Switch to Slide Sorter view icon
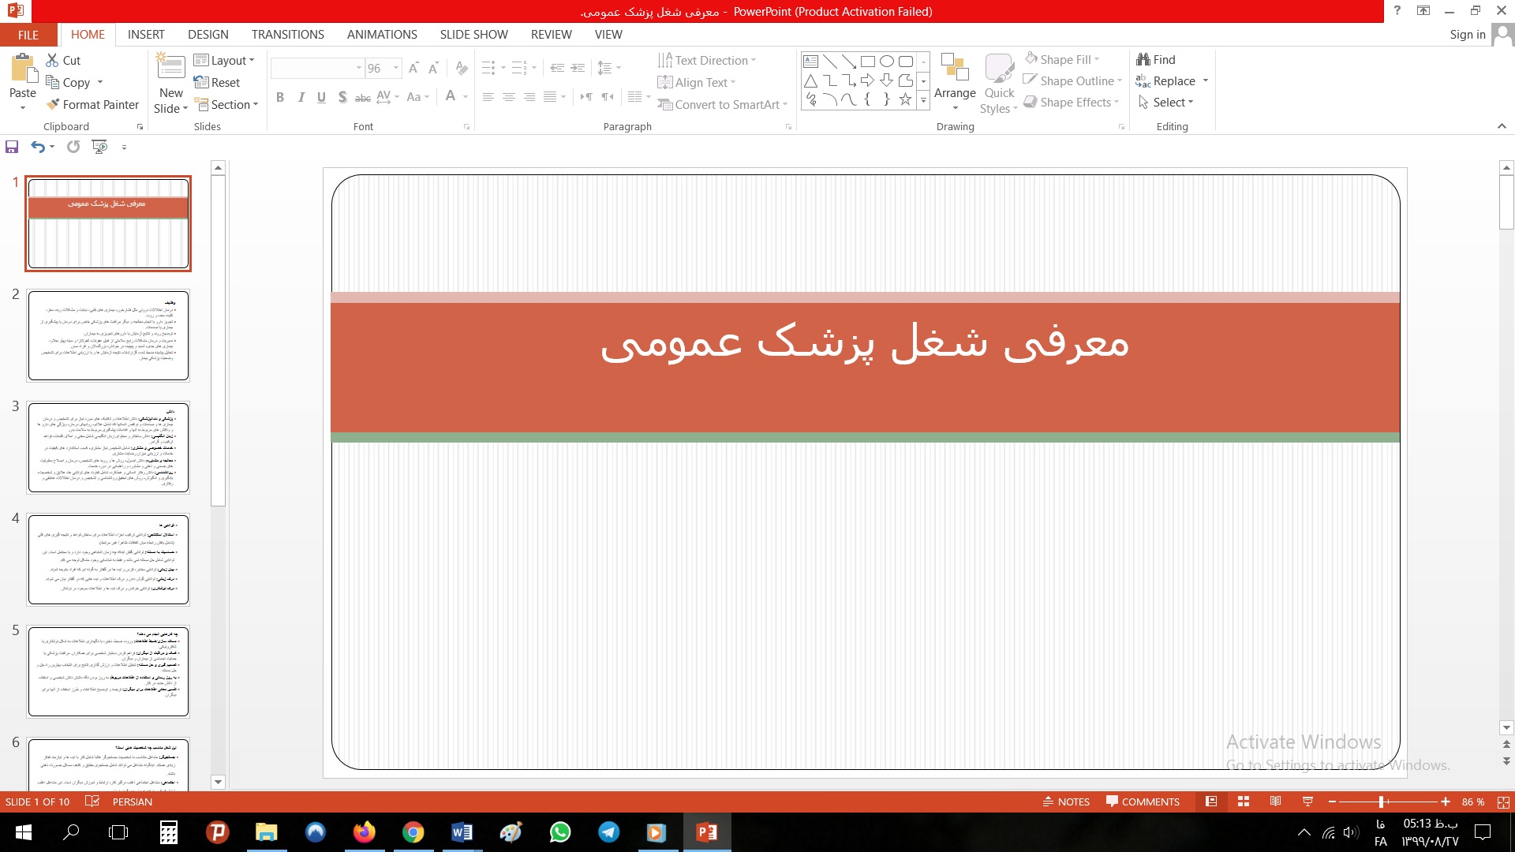Screen dimensions: 1515x852 1244,802
